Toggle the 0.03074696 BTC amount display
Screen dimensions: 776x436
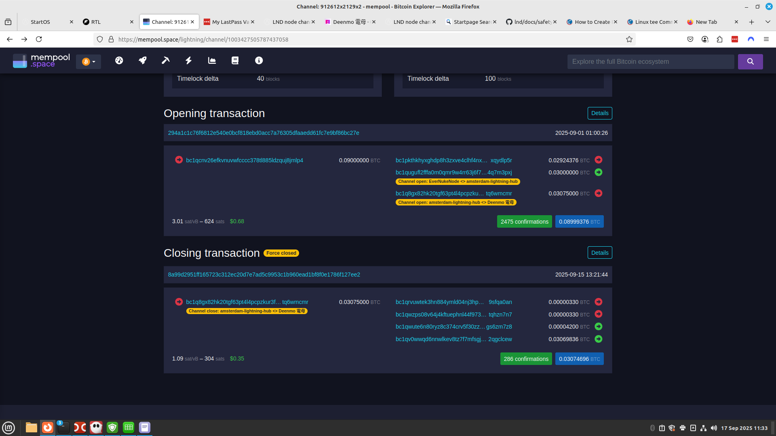click(x=579, y=359)
